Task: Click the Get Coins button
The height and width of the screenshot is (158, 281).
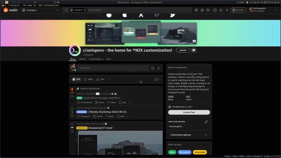Action: tap(238, 10)
